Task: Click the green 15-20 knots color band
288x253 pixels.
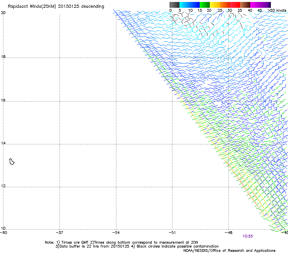Action: (205, 5)
